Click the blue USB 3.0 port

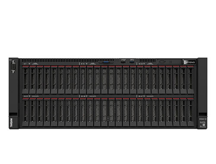(132, 62)
